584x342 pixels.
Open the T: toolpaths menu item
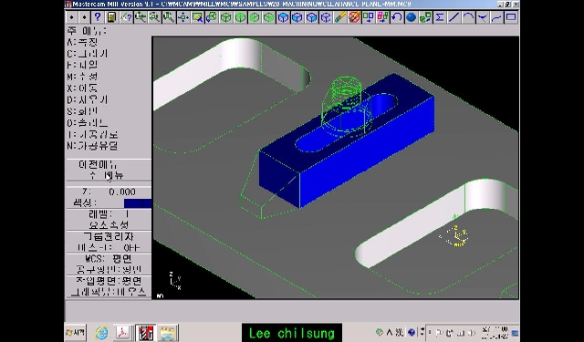[x=93, y=134]
